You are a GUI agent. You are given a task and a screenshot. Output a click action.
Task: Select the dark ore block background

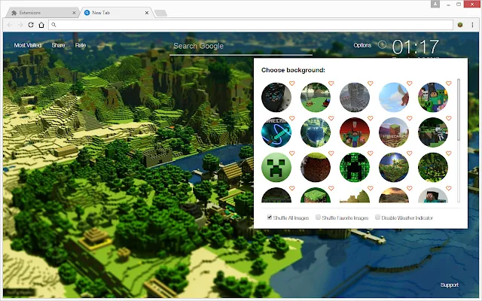[x=276, y=97]
